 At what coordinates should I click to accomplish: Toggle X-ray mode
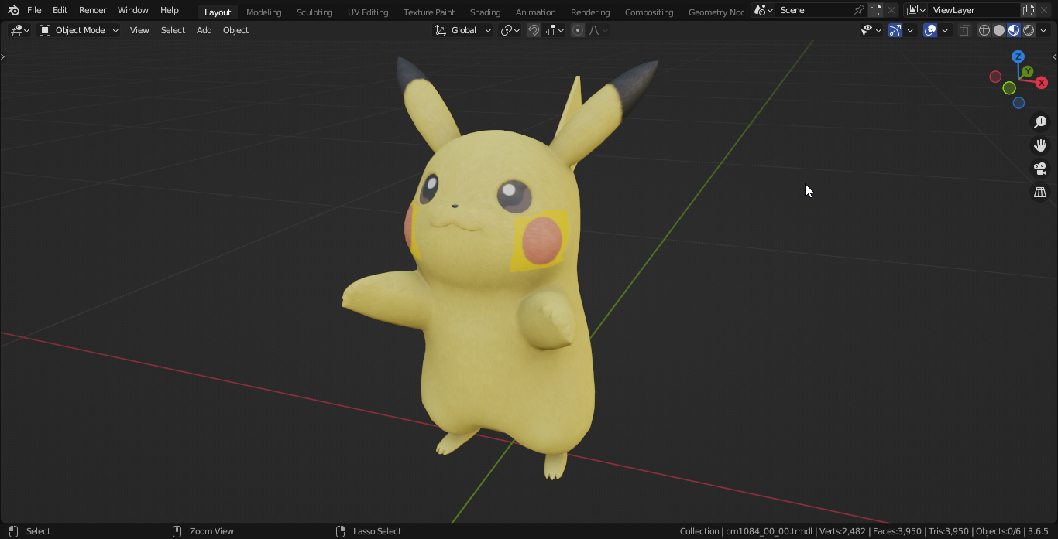click(x=965, y=30)
